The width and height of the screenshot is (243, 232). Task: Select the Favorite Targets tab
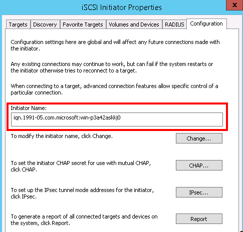83,24
